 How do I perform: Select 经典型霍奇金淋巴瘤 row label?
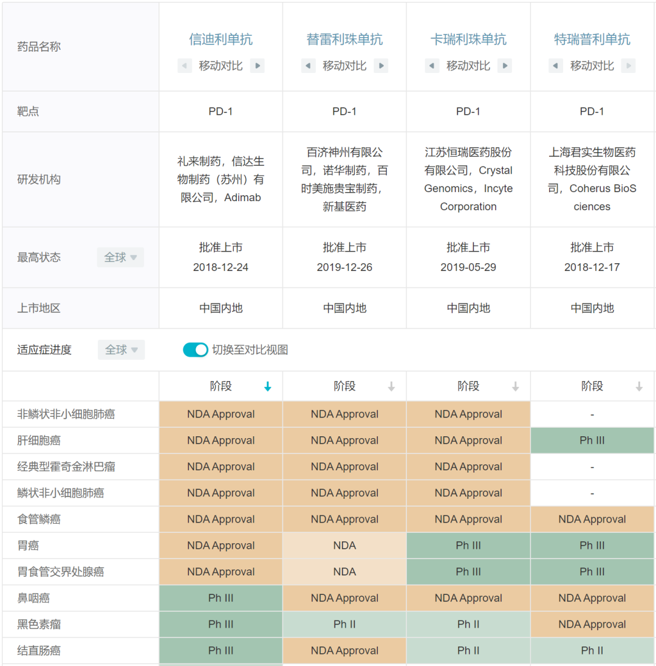[66, 467]
